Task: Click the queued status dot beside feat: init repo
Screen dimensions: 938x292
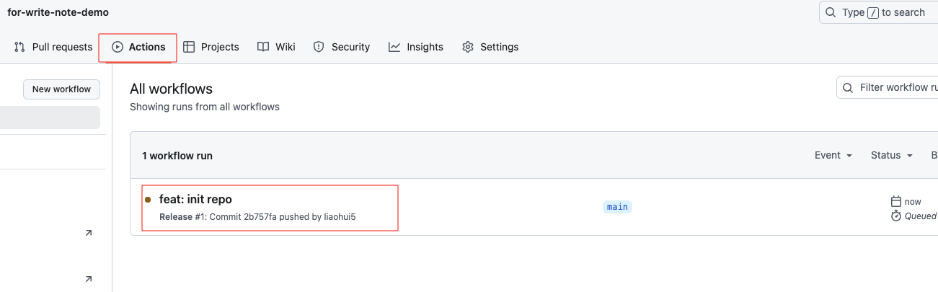Action: (x=148, y=200)
